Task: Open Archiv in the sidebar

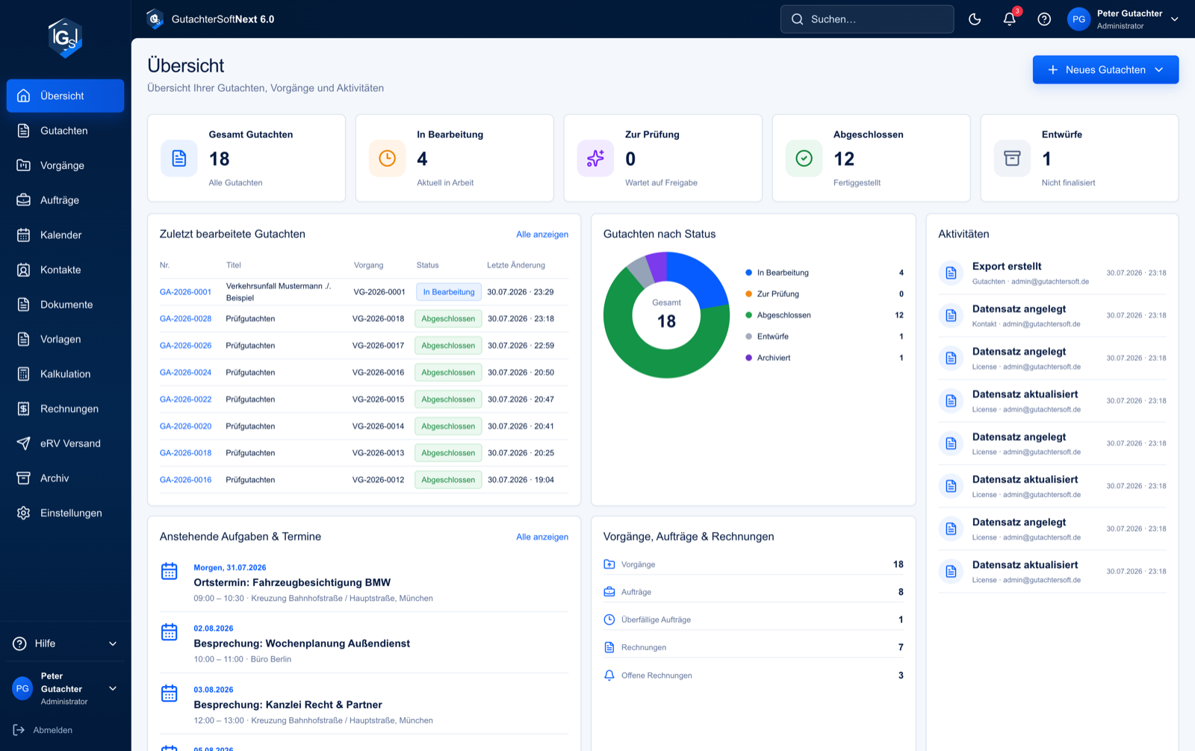Action: (x=65, y=478)
